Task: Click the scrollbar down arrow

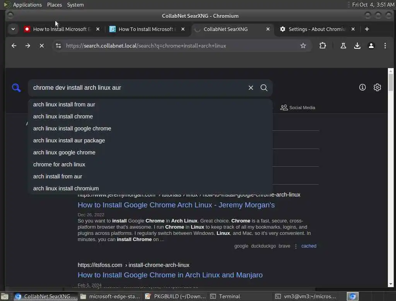Action: (x=391, y=284)
